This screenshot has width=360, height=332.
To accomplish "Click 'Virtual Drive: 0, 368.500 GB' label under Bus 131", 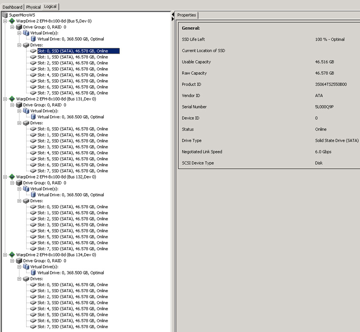I will pos(71,117).
